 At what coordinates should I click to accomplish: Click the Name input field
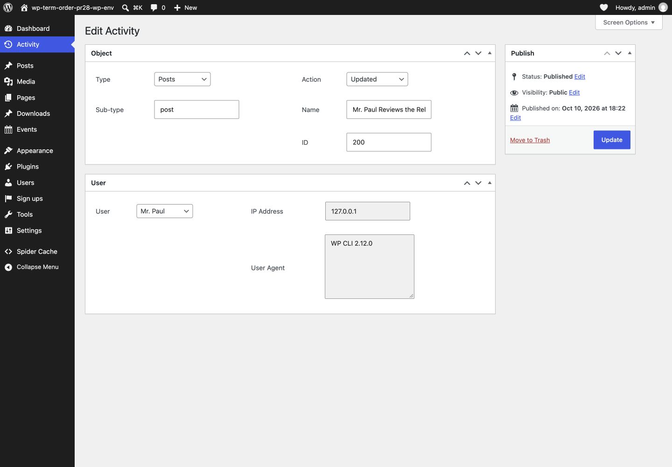click(x=389, y=110)
